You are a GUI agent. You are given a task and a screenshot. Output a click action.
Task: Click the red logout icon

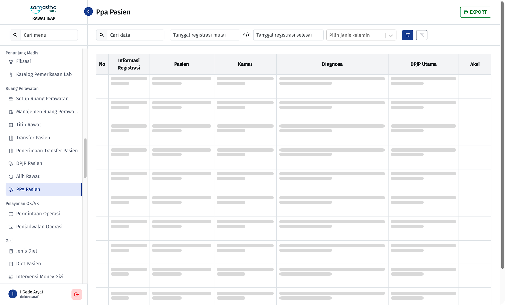pos(77,294)
